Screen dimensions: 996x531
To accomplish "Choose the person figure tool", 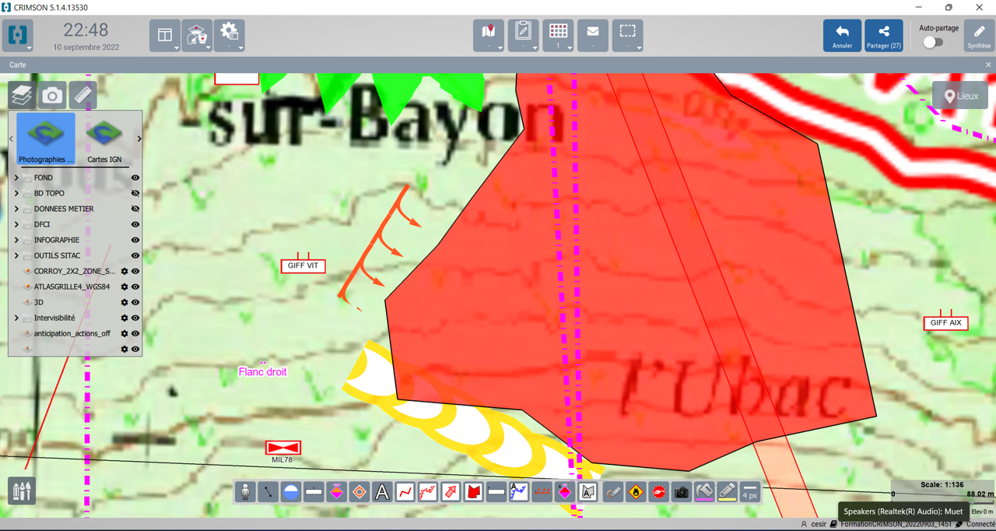I will (245, 492).
